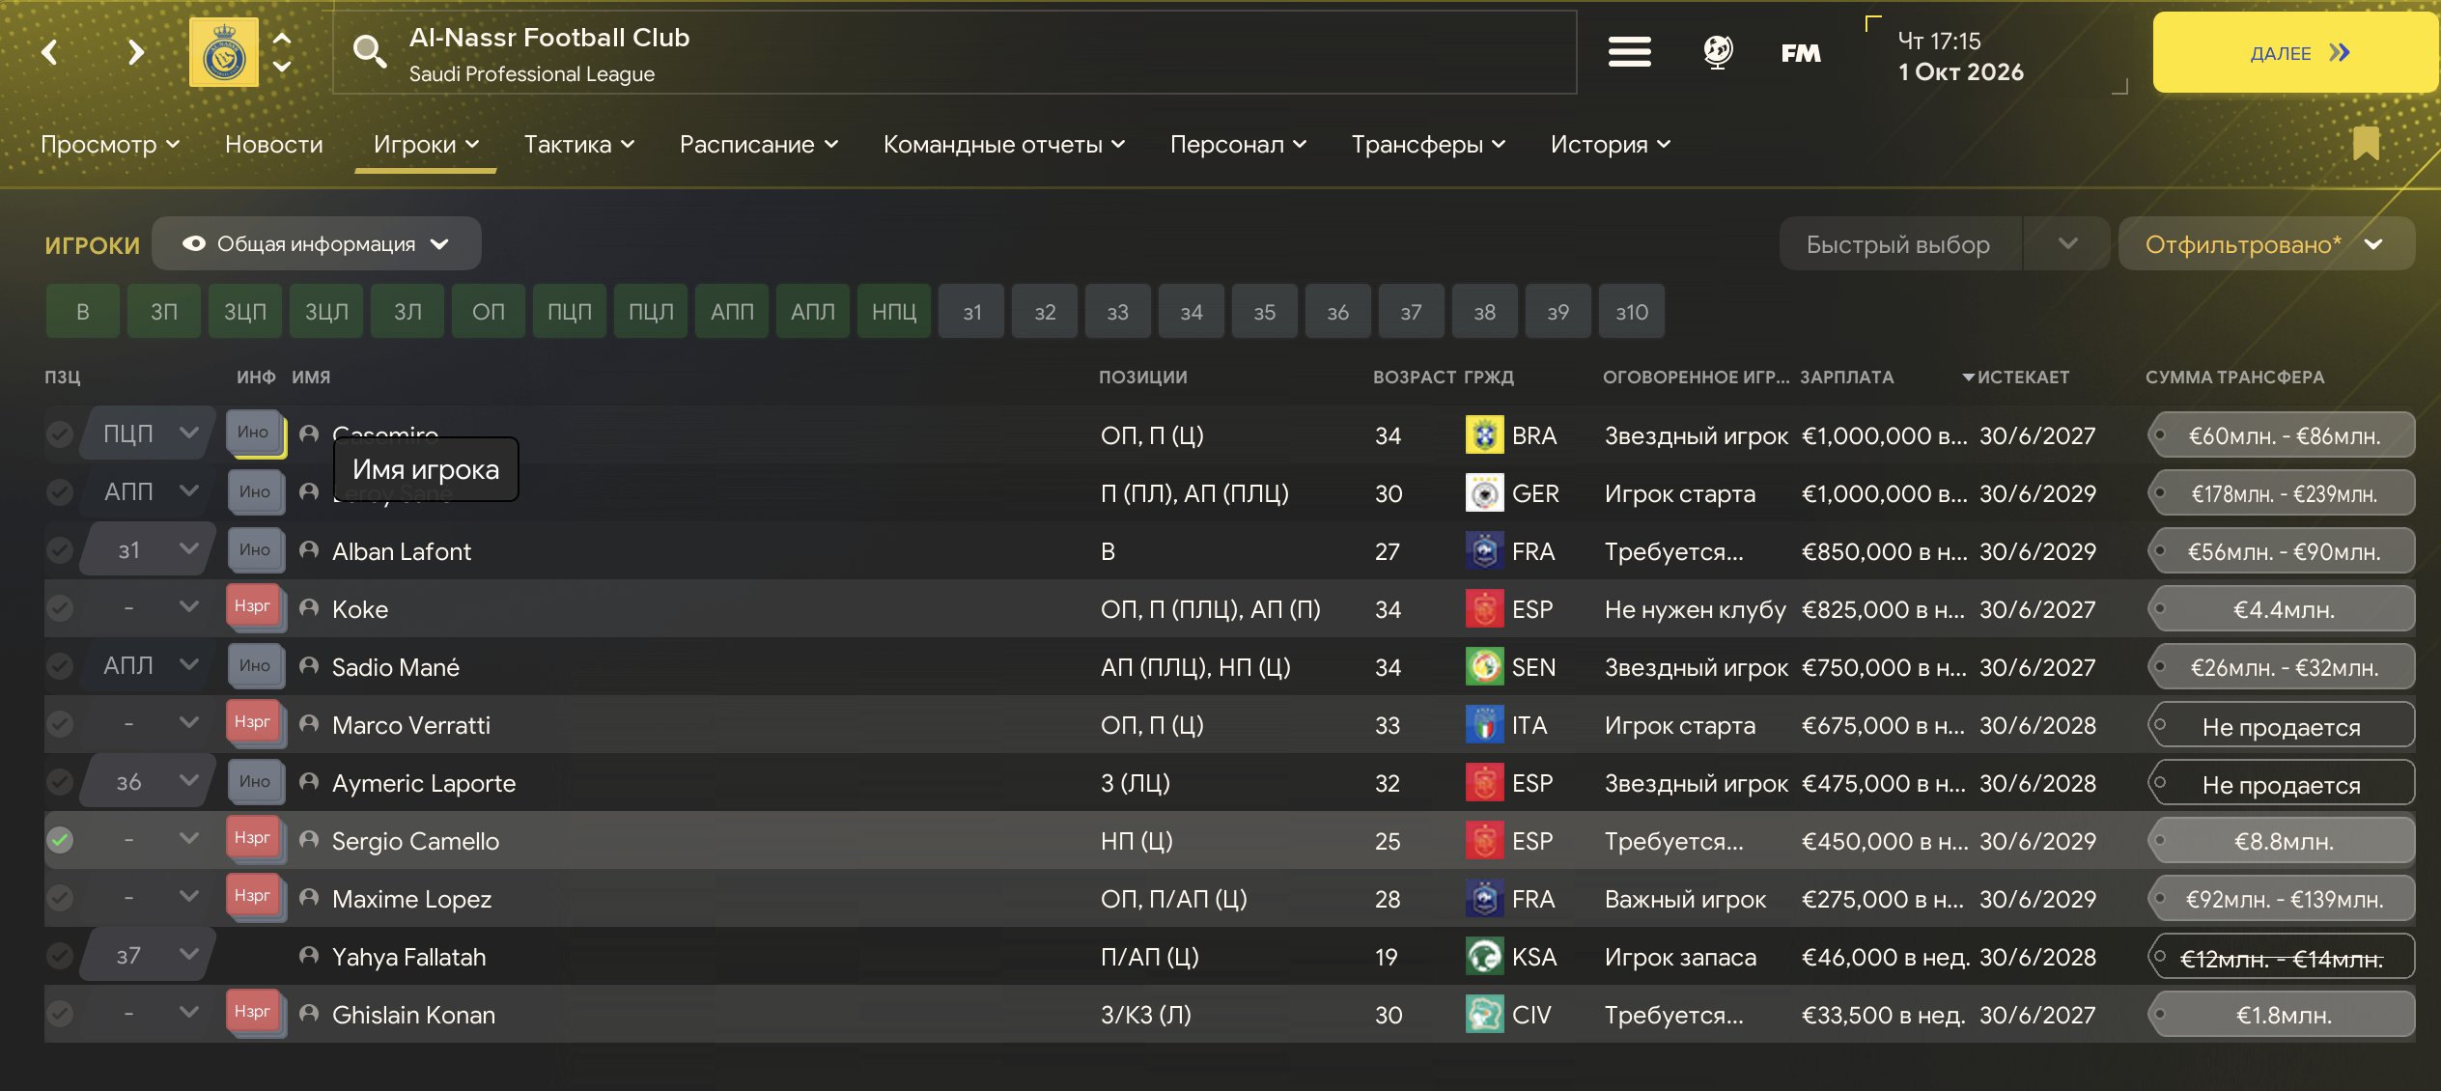
Task: Deselect the green tick for Sergio Camello
Action: tap(60, 840)
